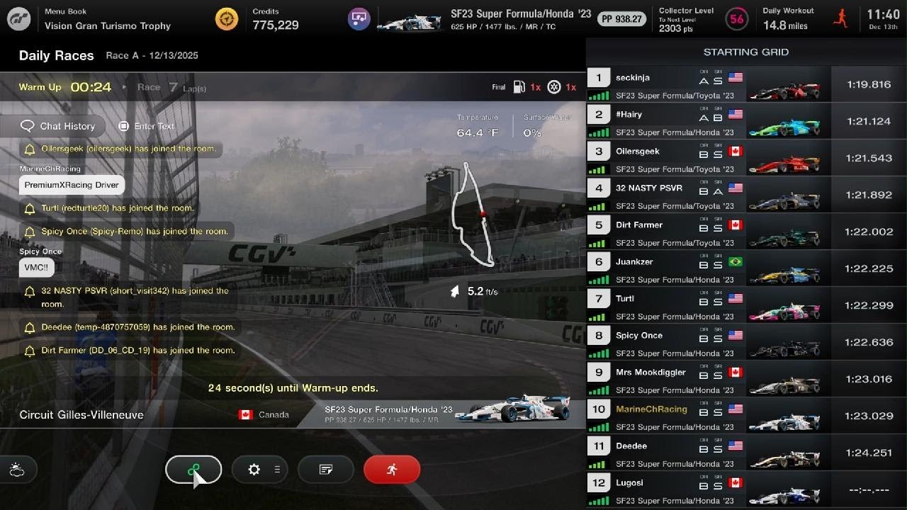Click the Gran Turismo logo icon
The width and height of the screenshot is (907, 510).
pos(19,19)
